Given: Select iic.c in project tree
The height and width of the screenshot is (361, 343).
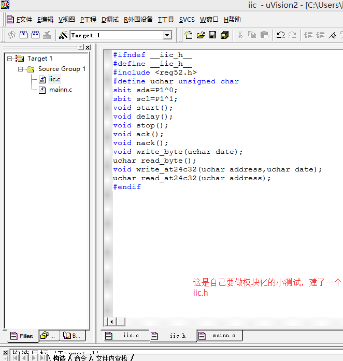Looking at the screenshot, I should [54, 79].
